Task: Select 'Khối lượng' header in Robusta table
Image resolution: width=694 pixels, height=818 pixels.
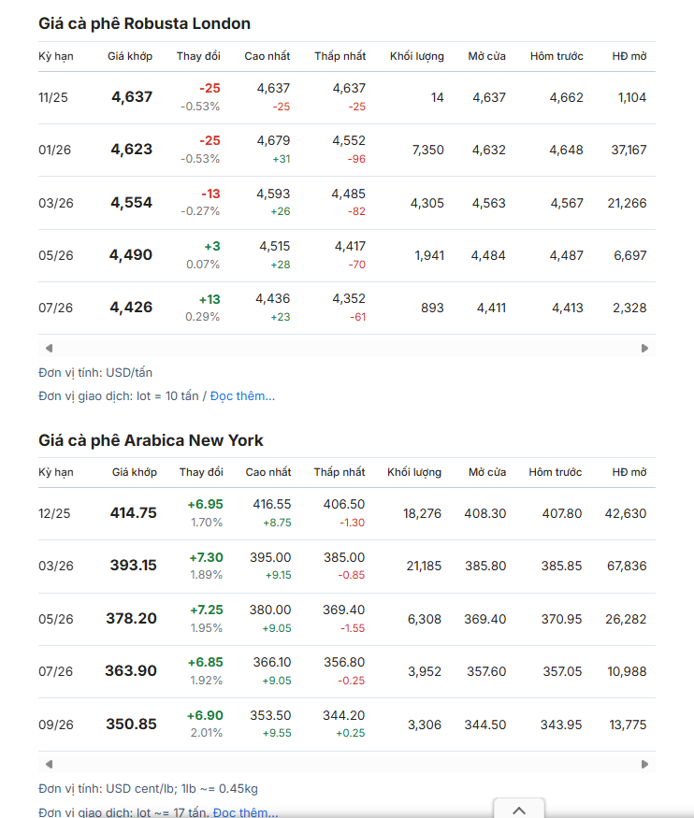Action: coord(416,56)
